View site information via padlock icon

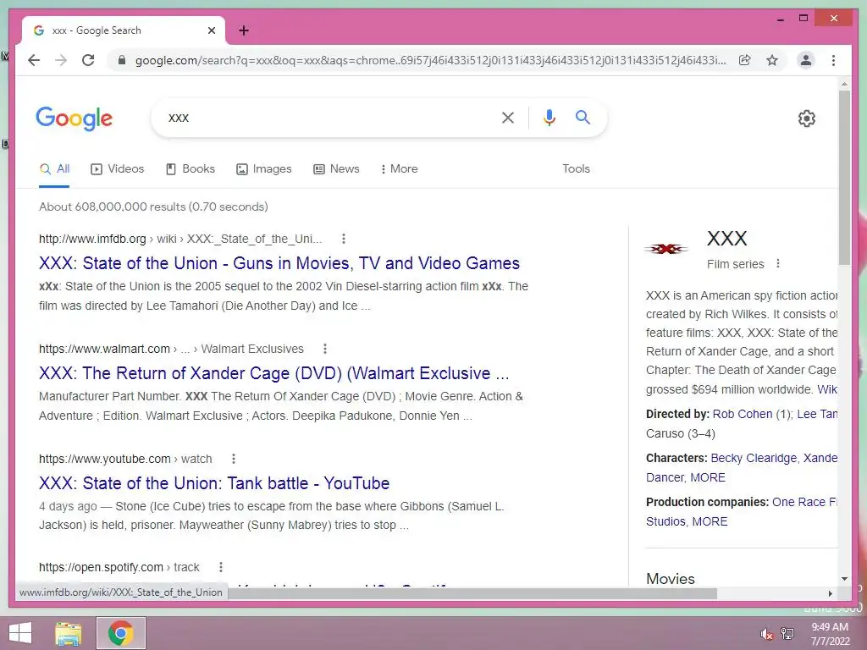click(x=122, y=60)
